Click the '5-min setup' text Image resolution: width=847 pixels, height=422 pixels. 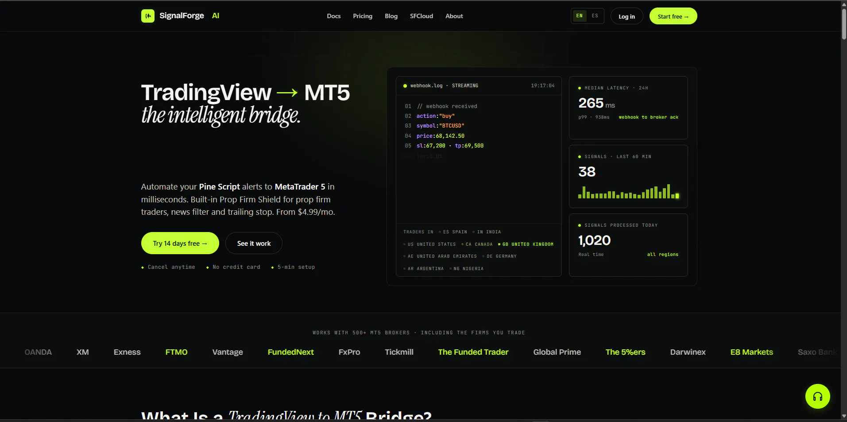point(296,267)
